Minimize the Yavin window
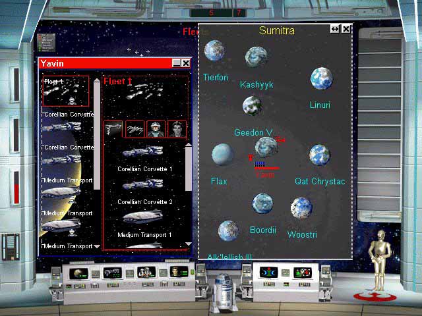The width and height of the screenshot is (422, 316). [x=177, y=63]
